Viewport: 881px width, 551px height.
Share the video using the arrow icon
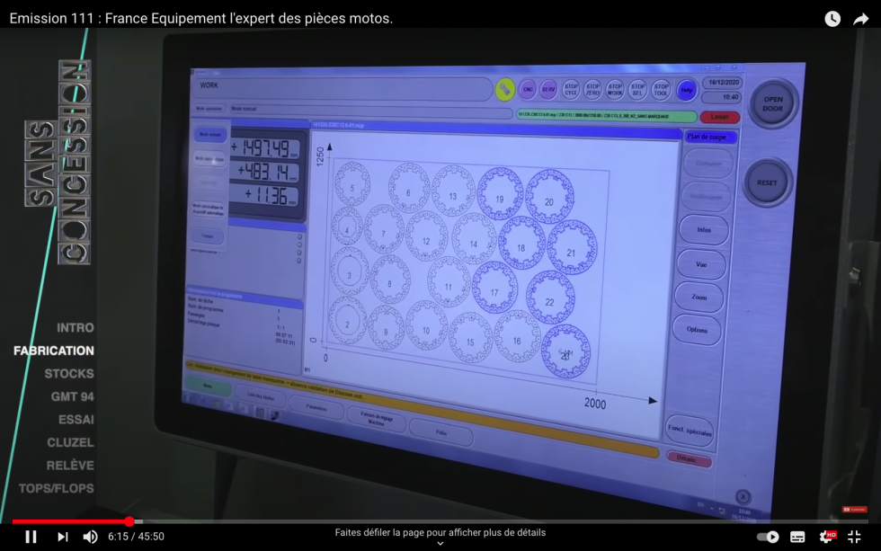[x=861, y=19]
